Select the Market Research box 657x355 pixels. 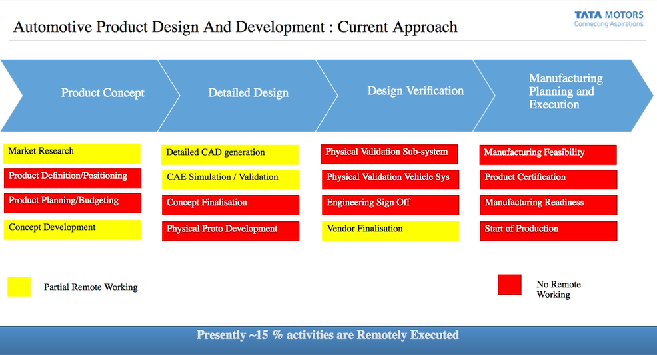tap(72, 153)
